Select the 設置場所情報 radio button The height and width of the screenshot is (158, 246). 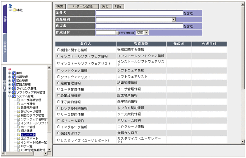(x=59, y=96)
